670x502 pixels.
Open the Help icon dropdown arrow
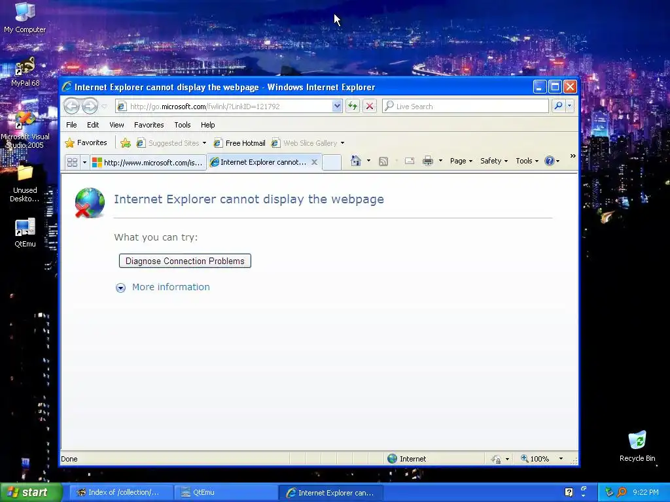click(557, 161)
